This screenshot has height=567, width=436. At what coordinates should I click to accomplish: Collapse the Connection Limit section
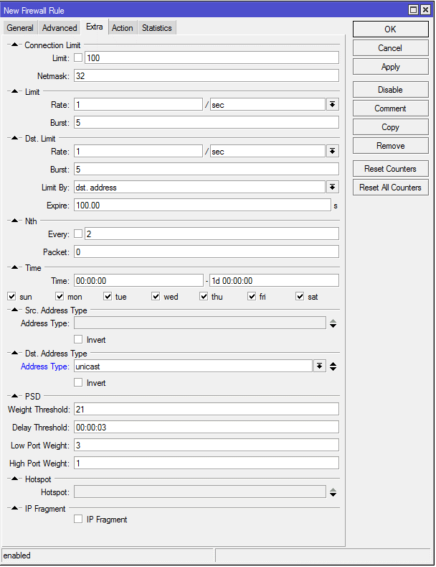click(14, 45)
